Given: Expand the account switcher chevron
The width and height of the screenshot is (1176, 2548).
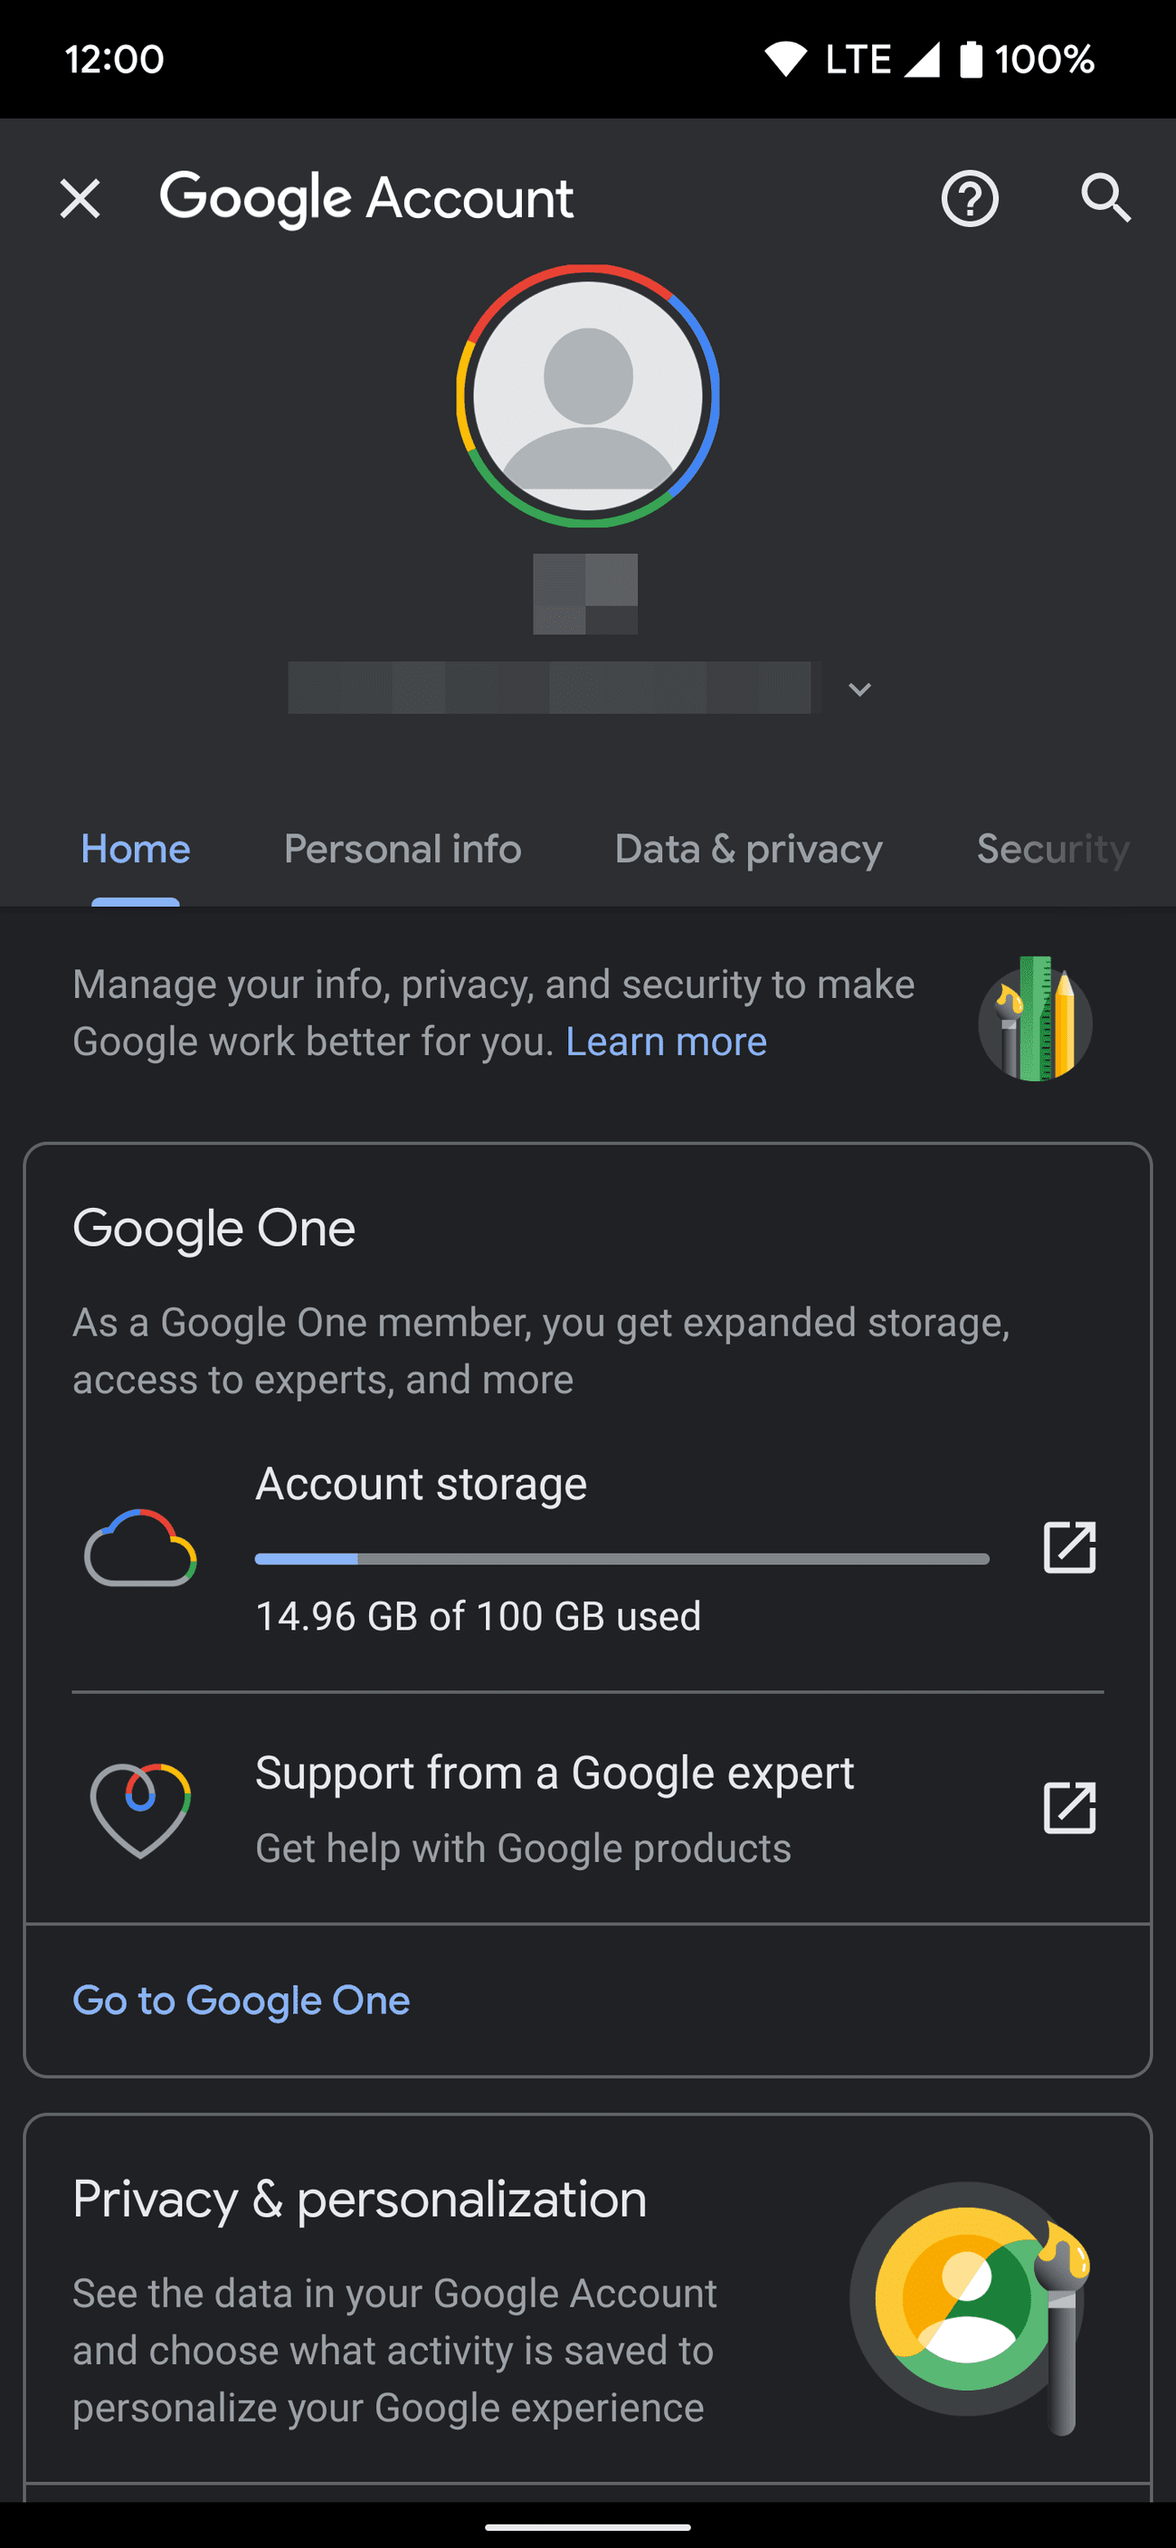Looking at the screenshot, I should pyautogui.click(x=859, y=689).
